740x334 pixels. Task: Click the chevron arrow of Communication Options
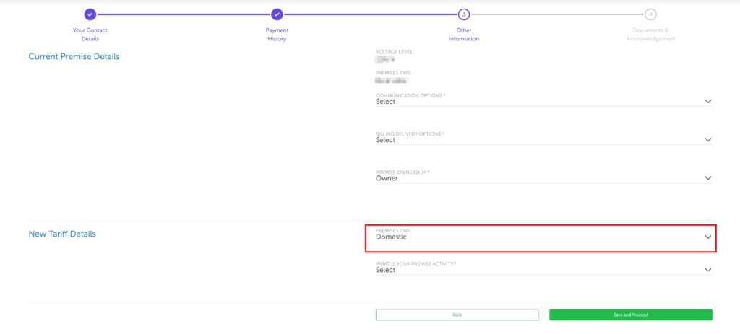tap(708, 101)
